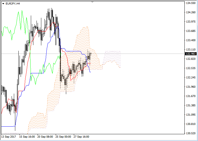Click the 131.385 price scale label
Image resolution: width=198 pixels, height=141 pixels.
(x=191, y=105)
